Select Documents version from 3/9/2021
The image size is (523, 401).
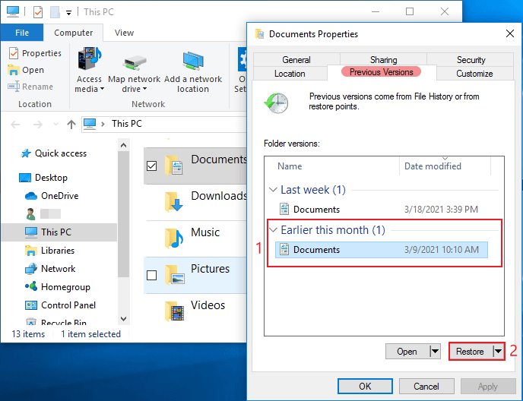point(382,250)
